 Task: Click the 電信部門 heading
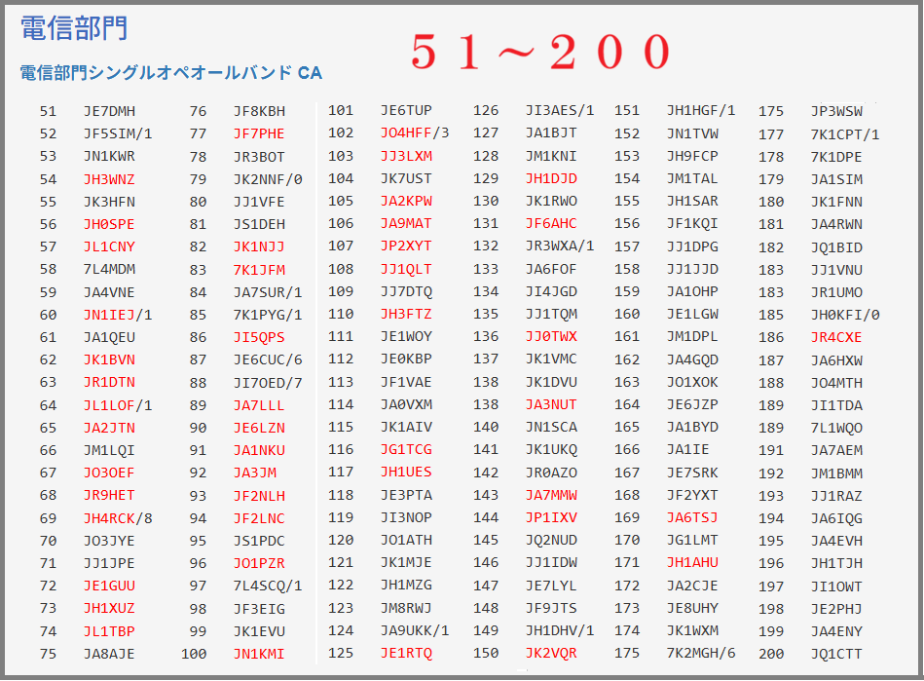click(74, 28)
